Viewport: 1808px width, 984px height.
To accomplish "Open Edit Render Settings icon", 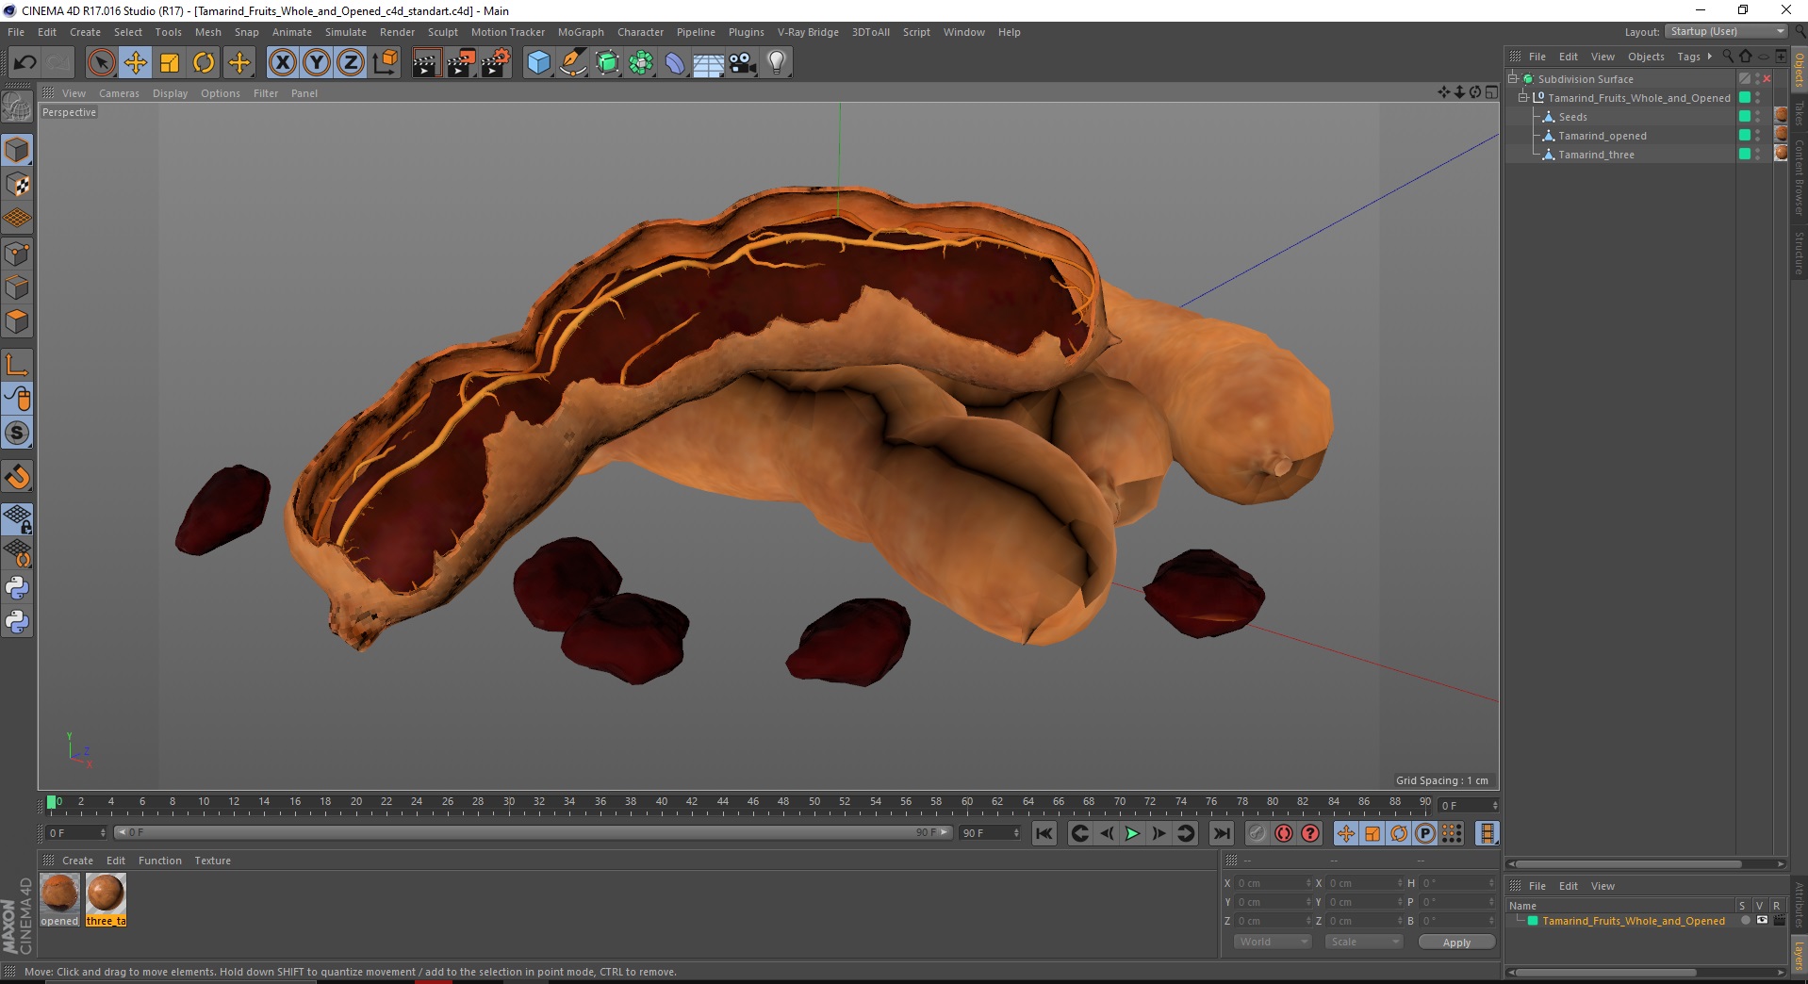I will coord(496,63).
